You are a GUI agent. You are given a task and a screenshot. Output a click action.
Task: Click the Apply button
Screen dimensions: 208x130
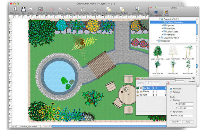(188, 122)
